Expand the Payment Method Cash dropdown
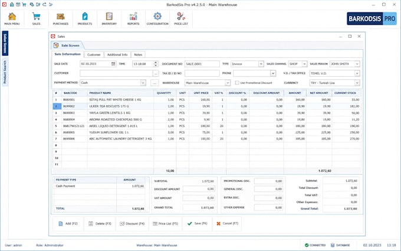The height and width of the screenshot is (251, 401). 143,83
